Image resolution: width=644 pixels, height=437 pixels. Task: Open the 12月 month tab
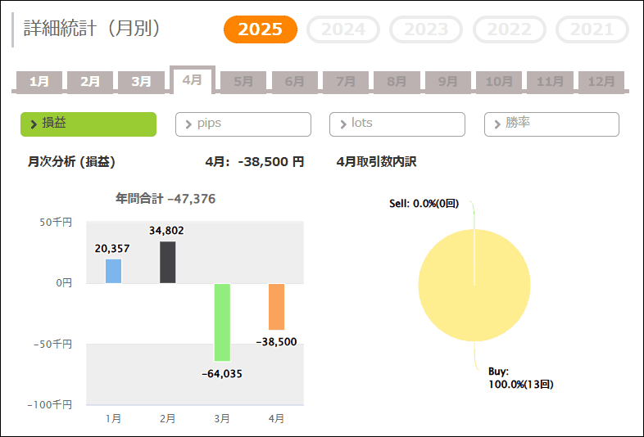click(601, 82)
